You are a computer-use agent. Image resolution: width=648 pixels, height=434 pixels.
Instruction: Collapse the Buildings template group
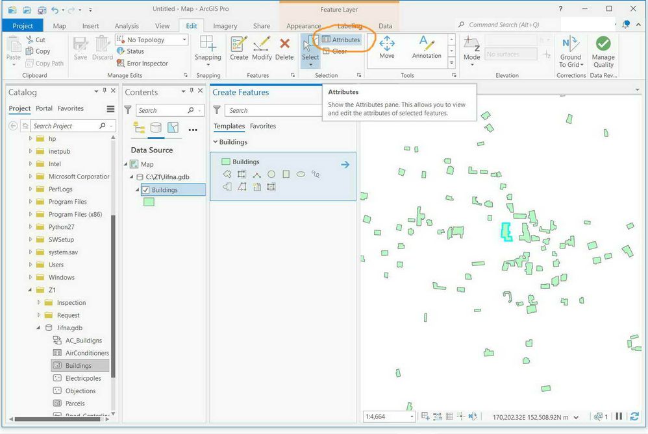pyautogui.click(x=216, y=141)
